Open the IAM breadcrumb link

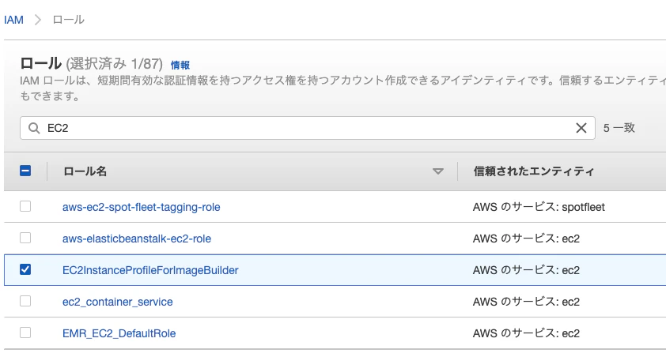(x=13, y=20)
